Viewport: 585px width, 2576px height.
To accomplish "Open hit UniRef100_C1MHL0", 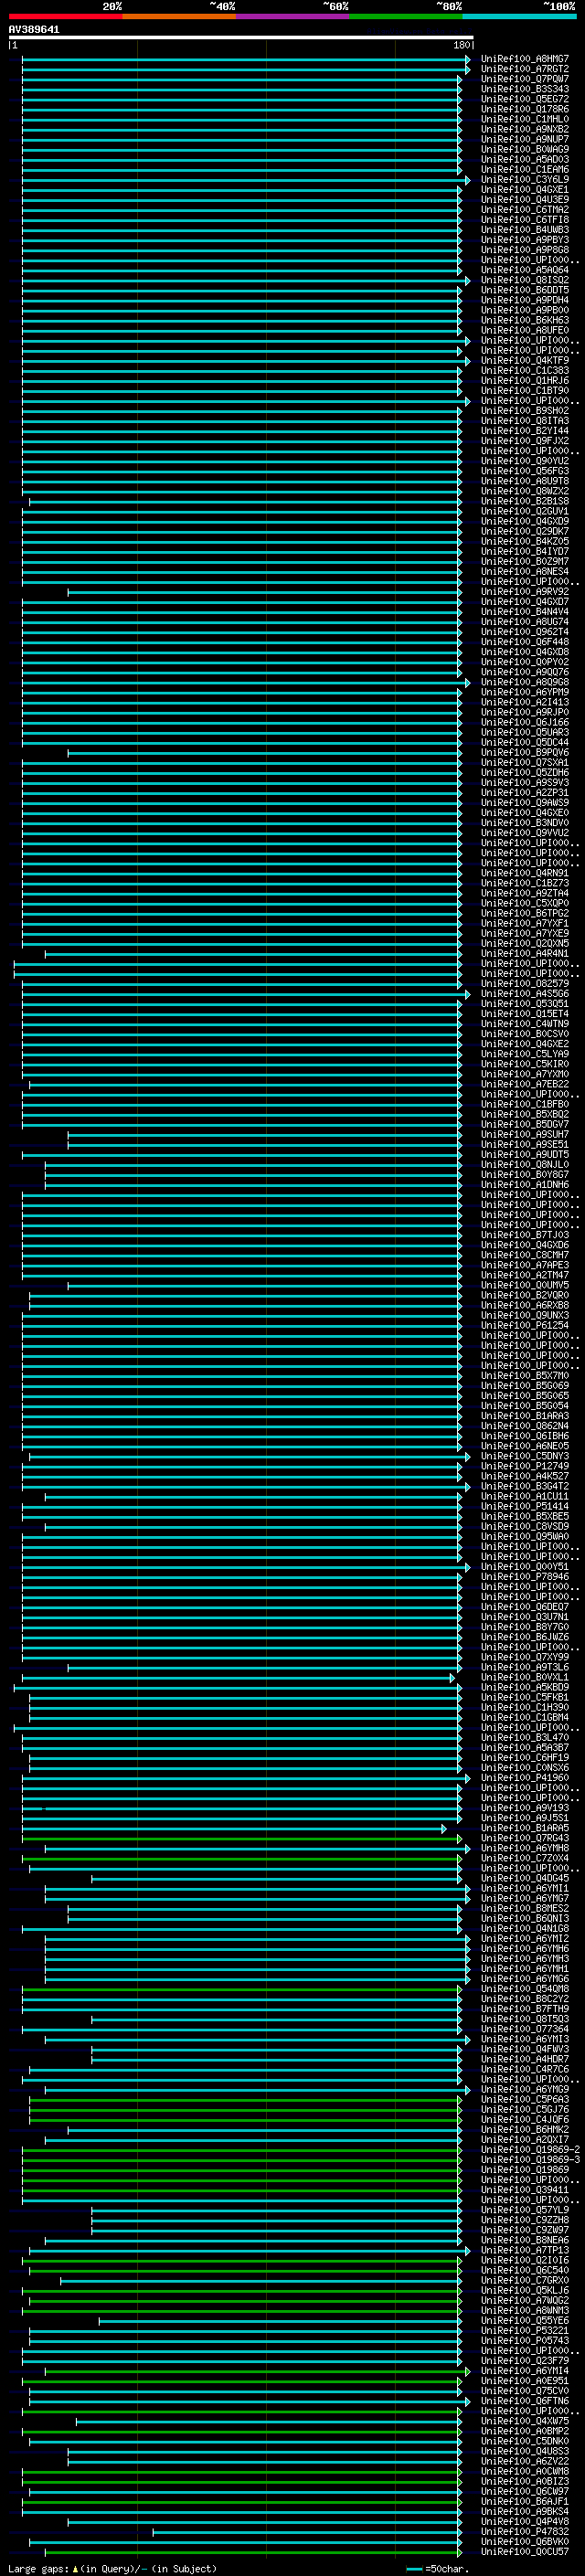I will 525,120.
